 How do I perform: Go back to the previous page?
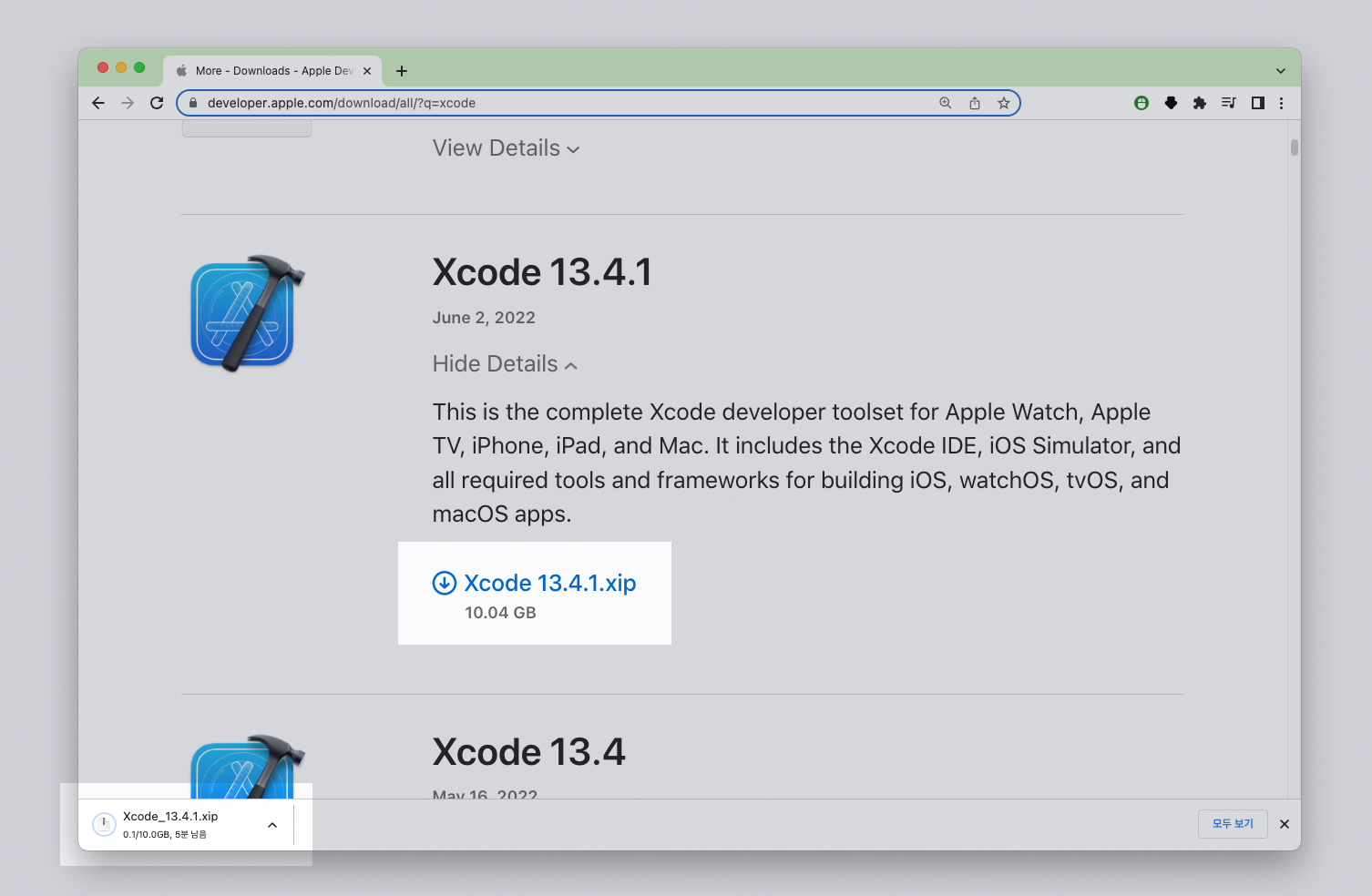[x=98, y=103]
